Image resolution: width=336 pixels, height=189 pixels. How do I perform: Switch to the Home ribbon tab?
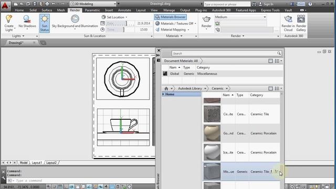click(x=19, y=10)
